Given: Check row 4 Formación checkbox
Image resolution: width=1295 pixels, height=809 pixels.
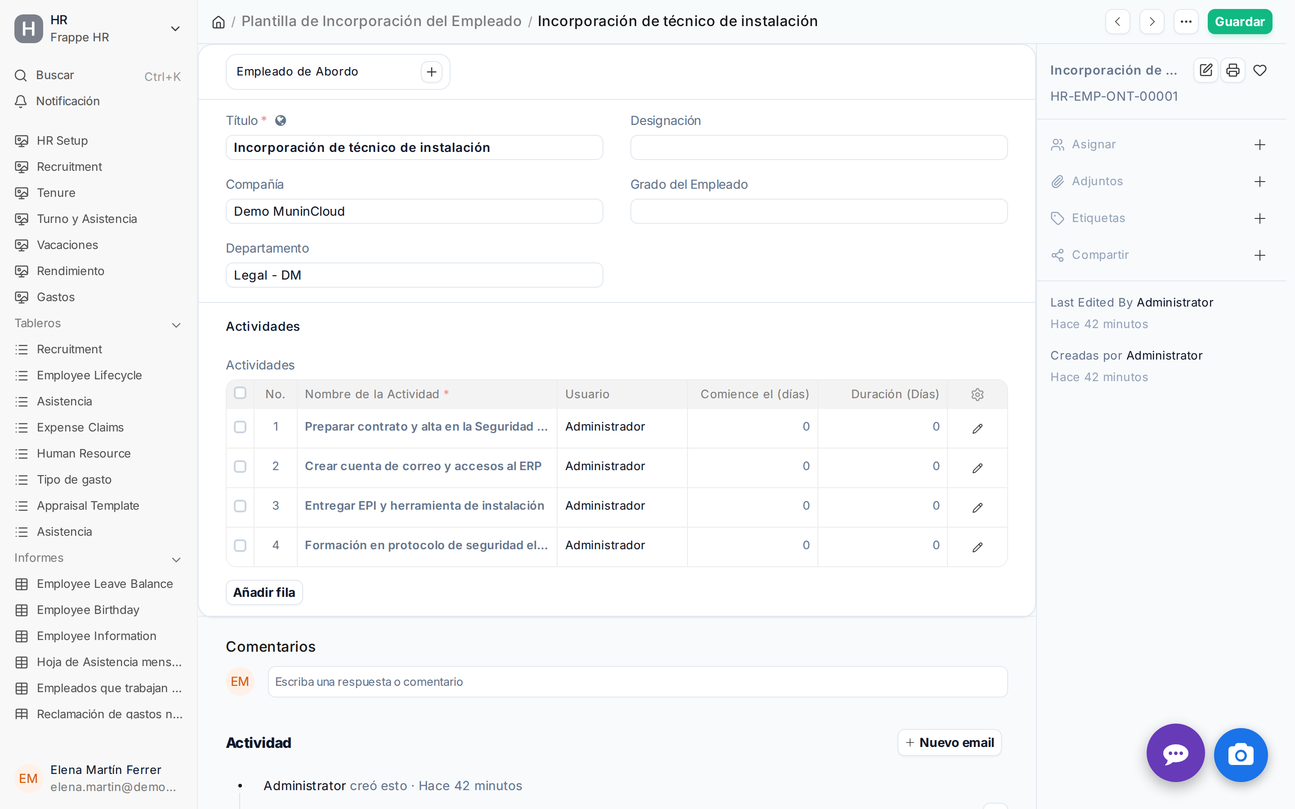Looking at the screenshot, I should 240,546.
